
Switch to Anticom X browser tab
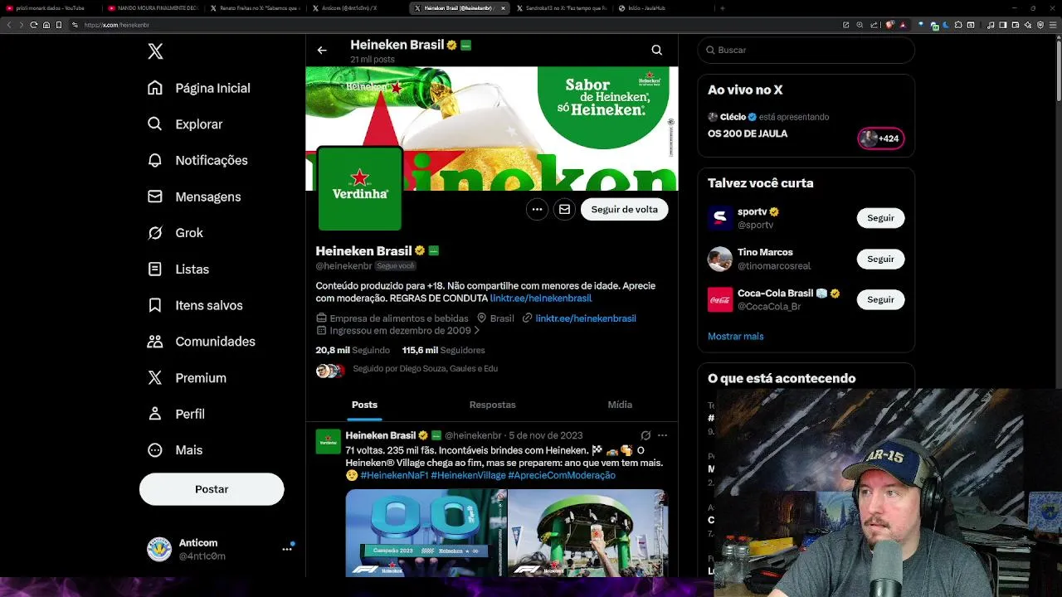(355, 8)
